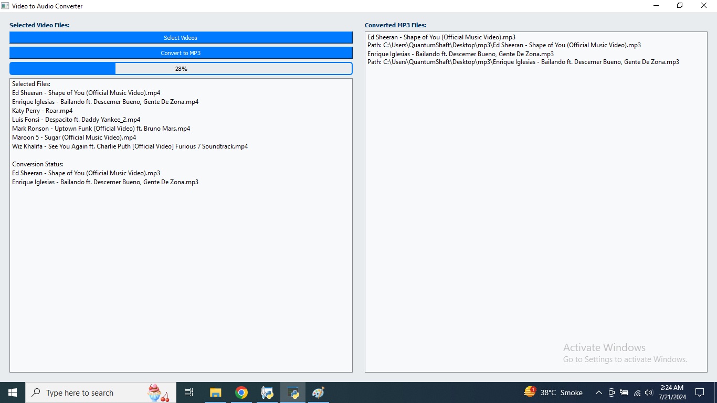
Task: Open the Paint palette app on taskbar
Action: (319, 393)
